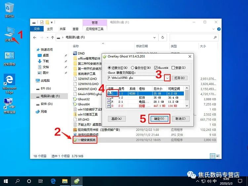The image size is (248, 186).
Task: Expand the File Explorer ribbon
Action: (x=214, y=29)
